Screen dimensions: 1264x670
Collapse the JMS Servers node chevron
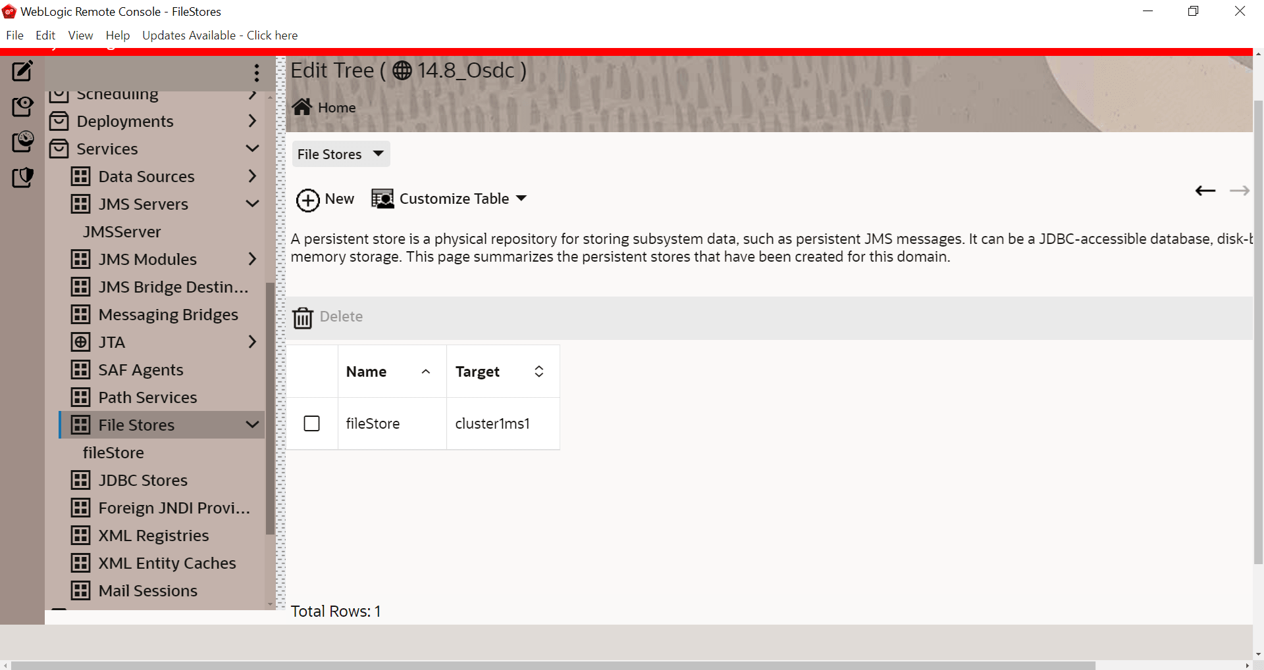click(252, 204)
